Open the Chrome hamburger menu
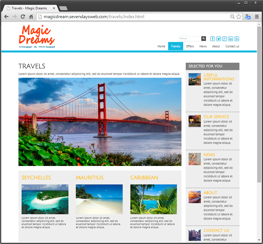Image resolution: width=263 pixels, height=244 pixels. (257, 16)
